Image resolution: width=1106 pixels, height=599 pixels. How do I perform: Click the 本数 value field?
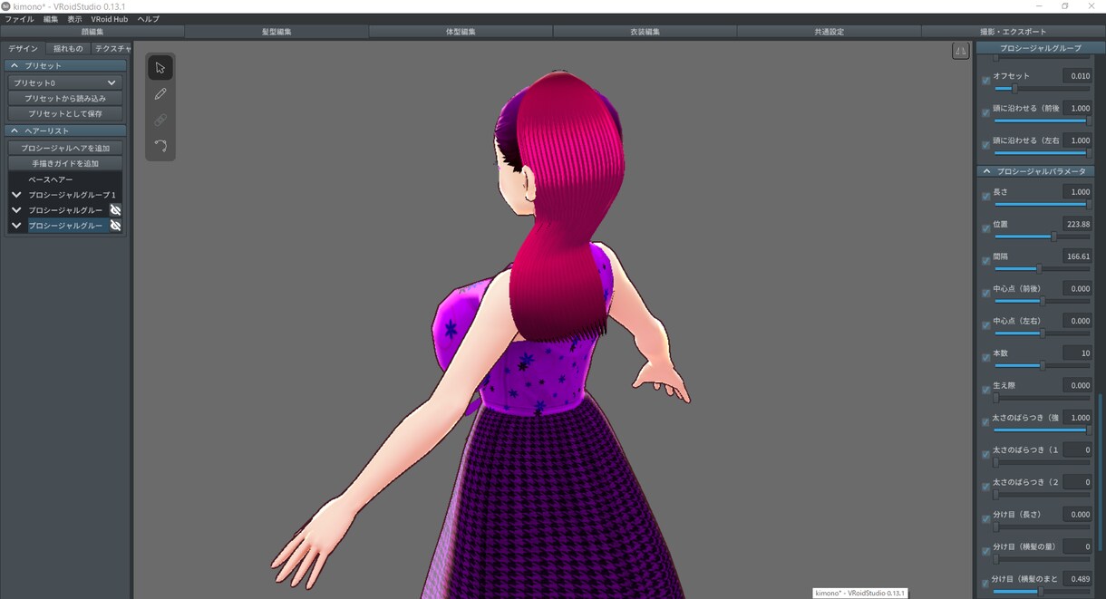[x=1077, y=353]
